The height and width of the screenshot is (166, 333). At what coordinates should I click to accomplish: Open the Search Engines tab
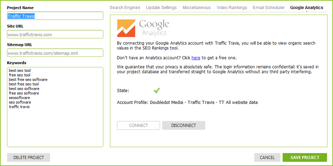[x=125, y=8]
